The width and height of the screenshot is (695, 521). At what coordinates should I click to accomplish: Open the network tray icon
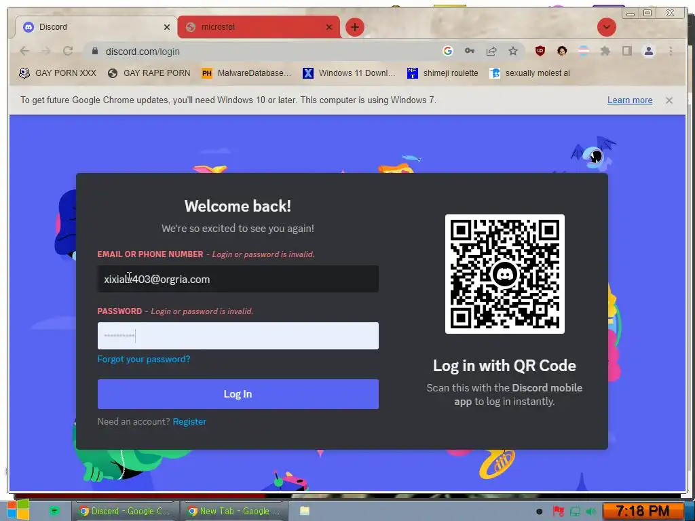575,512
